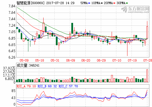152x107 pixels.
Task: Select the 06-09 date marker
Action: (x=70, y=60)
